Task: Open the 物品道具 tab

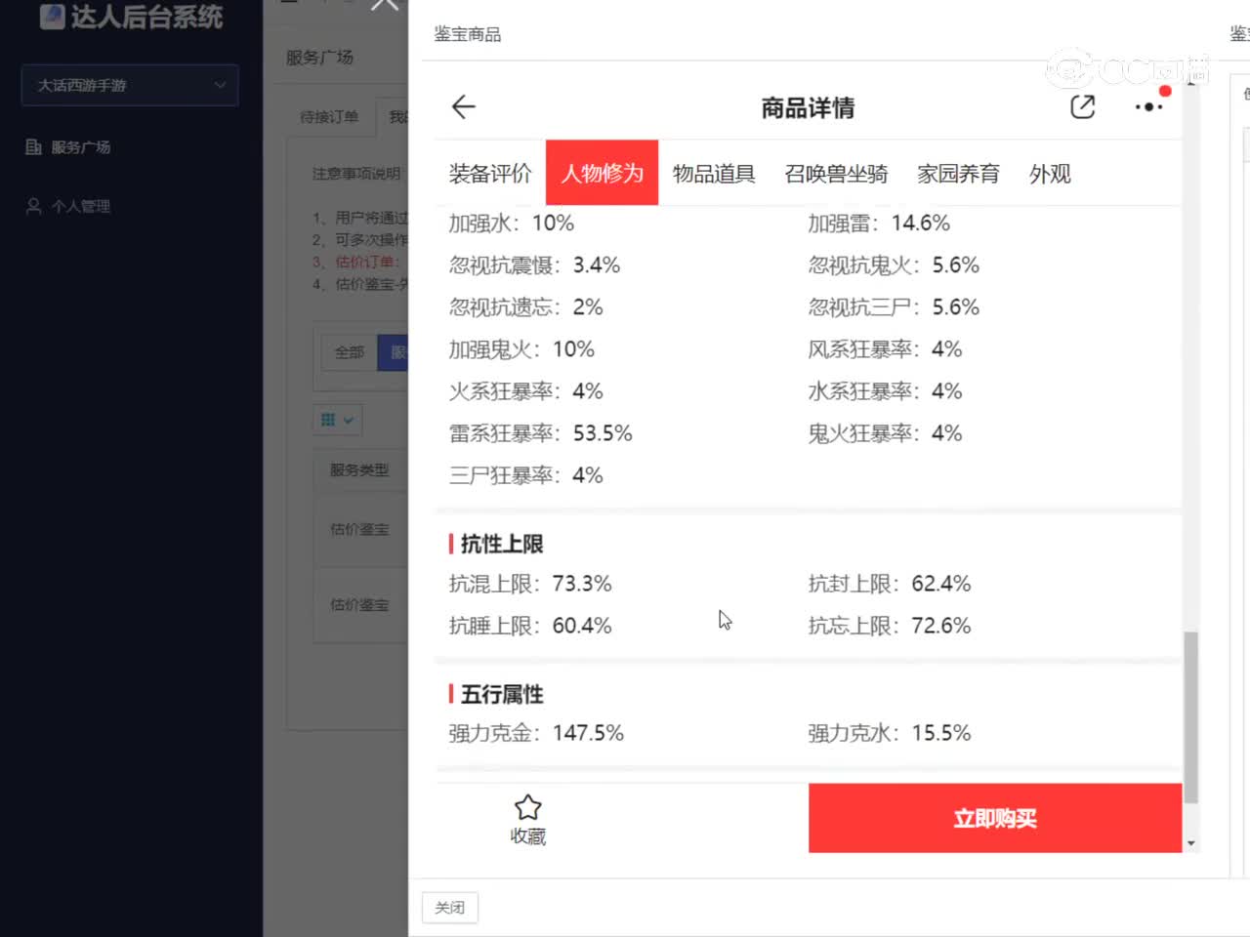Action: click(714, 174)
